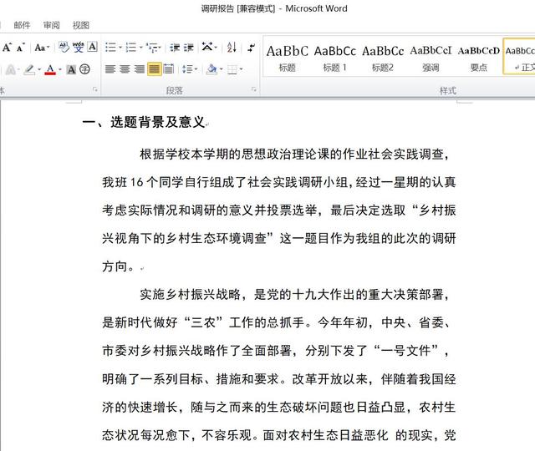Screen dimensions: 535x451
Task: Click the Text Effects icon
Action: [x=11, y=69]
